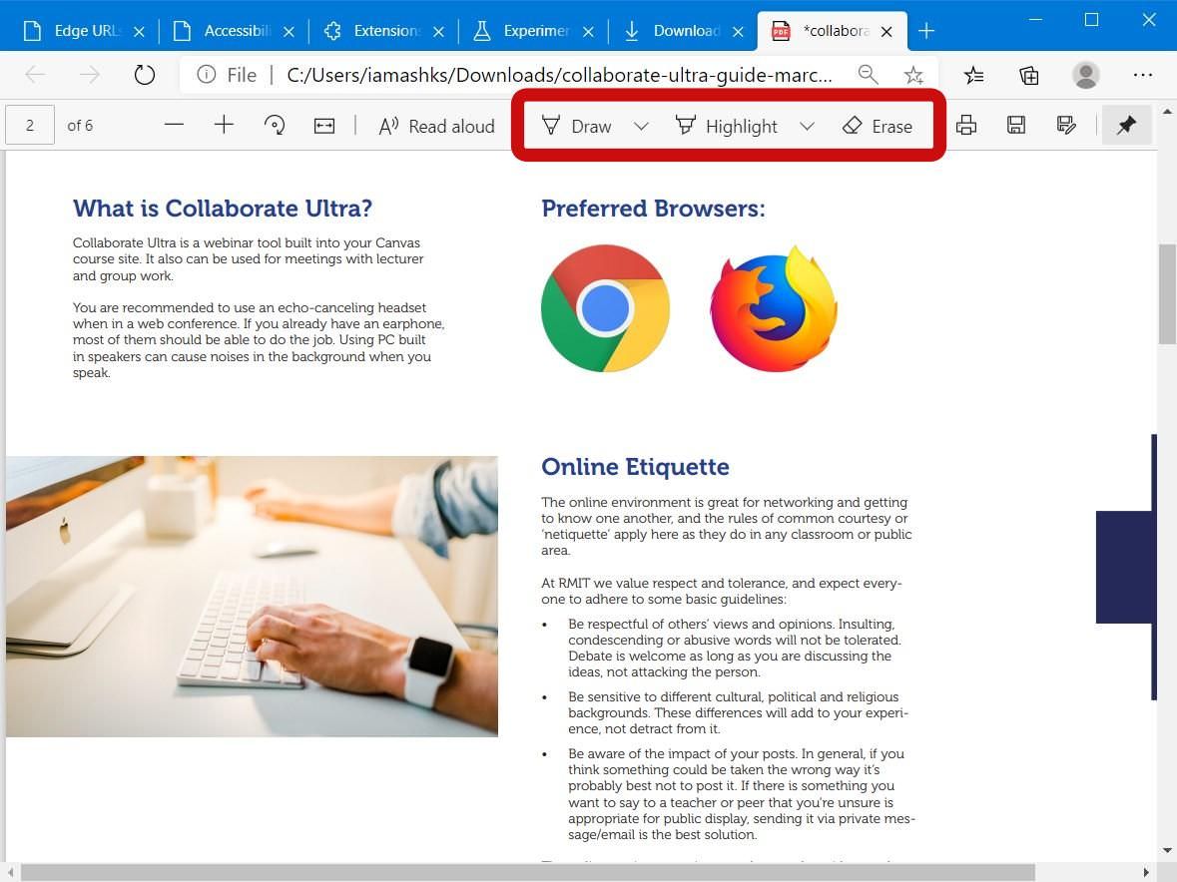Image resolution: width=1177 pixels, height=882 pixels.
Task: Click the address bar URL text
Action: (x=559, y=75)
